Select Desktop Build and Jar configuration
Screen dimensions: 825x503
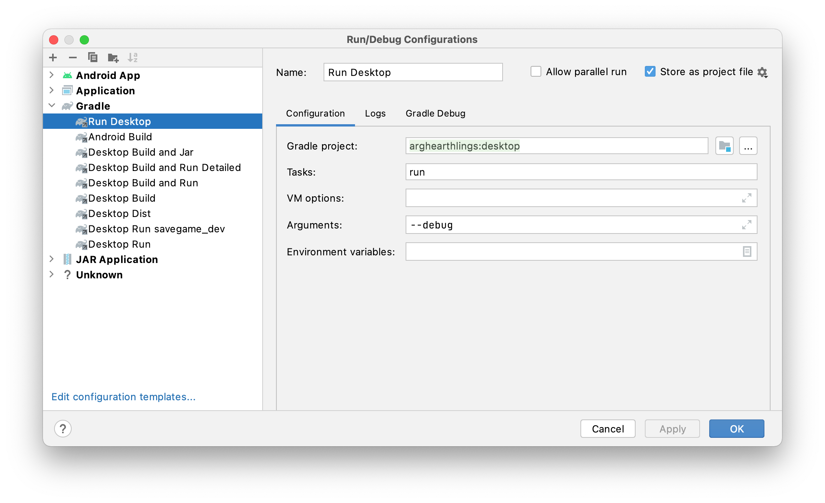[x=153, y=152]
